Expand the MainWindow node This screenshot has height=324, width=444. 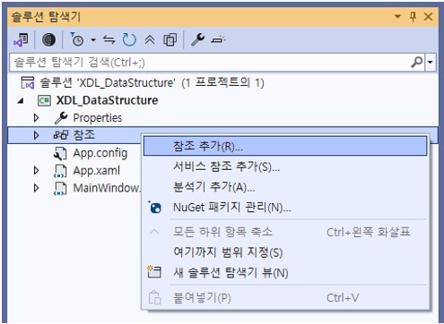point(36,188)
